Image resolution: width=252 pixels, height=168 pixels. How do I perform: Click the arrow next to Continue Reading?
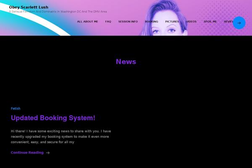pos(48,153)
